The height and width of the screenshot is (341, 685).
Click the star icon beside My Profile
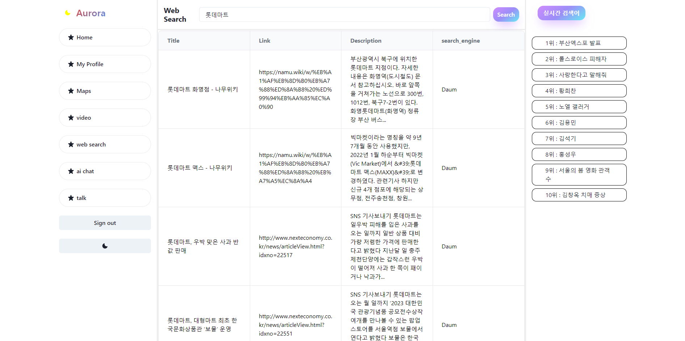tap(71, 64)
